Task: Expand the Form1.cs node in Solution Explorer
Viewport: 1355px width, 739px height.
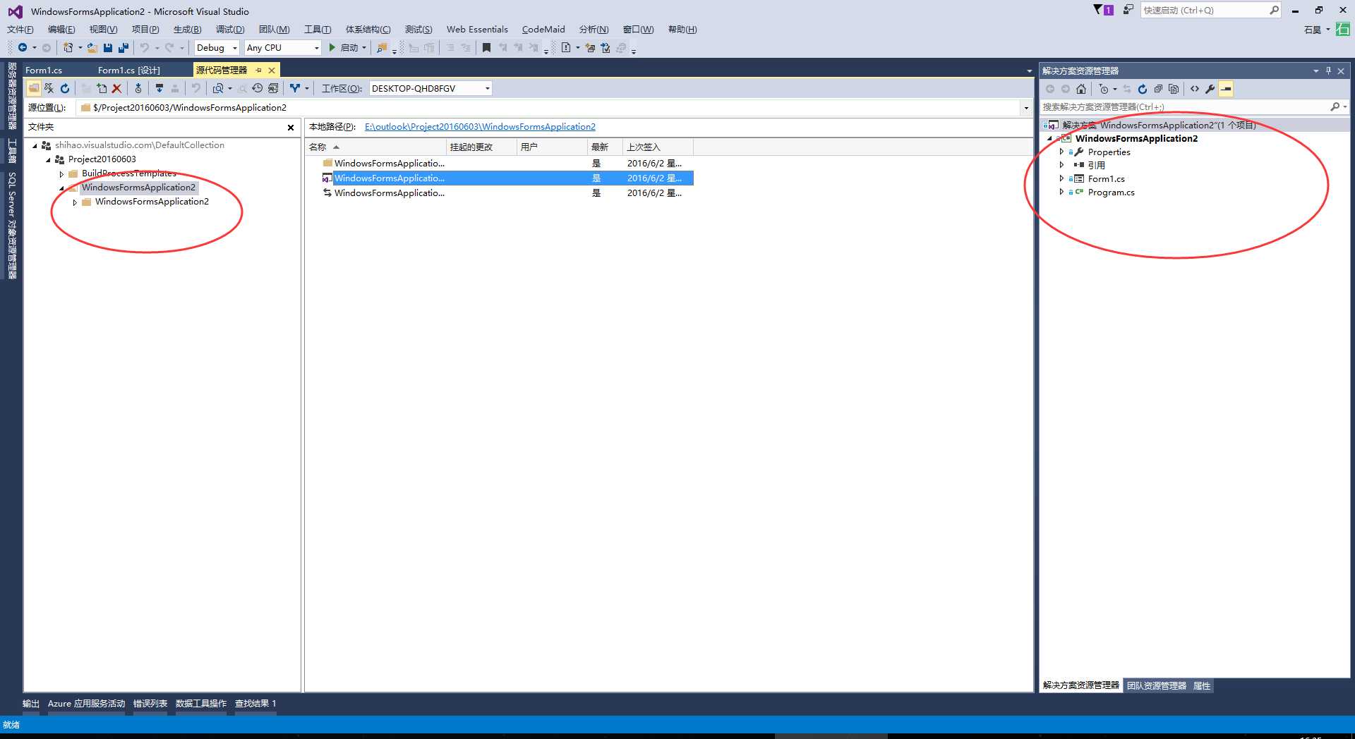Action: pyautogui.click(x=1061, y=178)
